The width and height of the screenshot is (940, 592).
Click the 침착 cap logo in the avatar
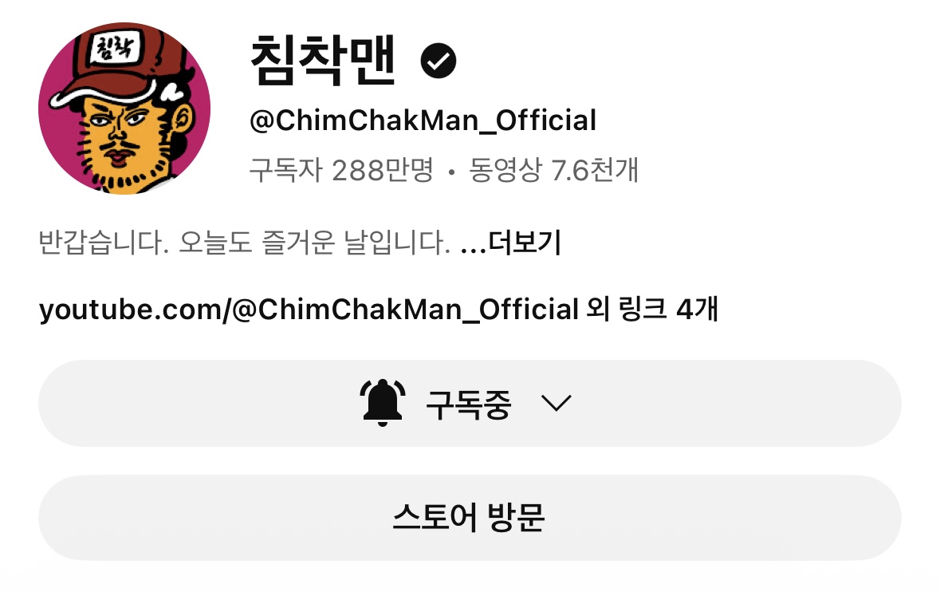pos(115,48)
